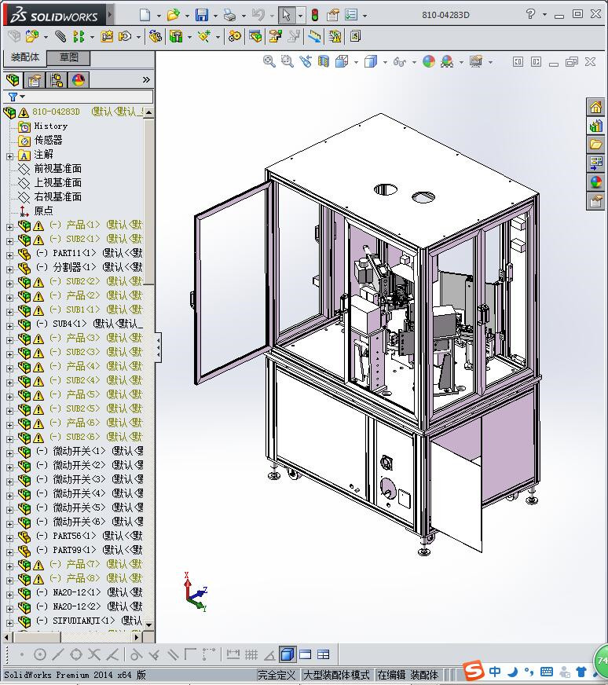Open File Properties icon
This screenshot has height=685, width=608.
pos(333,15)
